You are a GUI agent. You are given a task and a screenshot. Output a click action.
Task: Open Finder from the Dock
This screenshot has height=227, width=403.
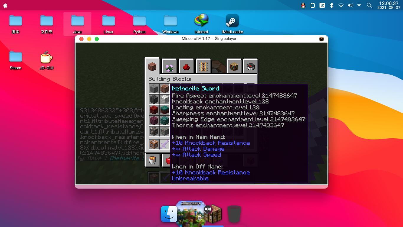click(169, 214)
